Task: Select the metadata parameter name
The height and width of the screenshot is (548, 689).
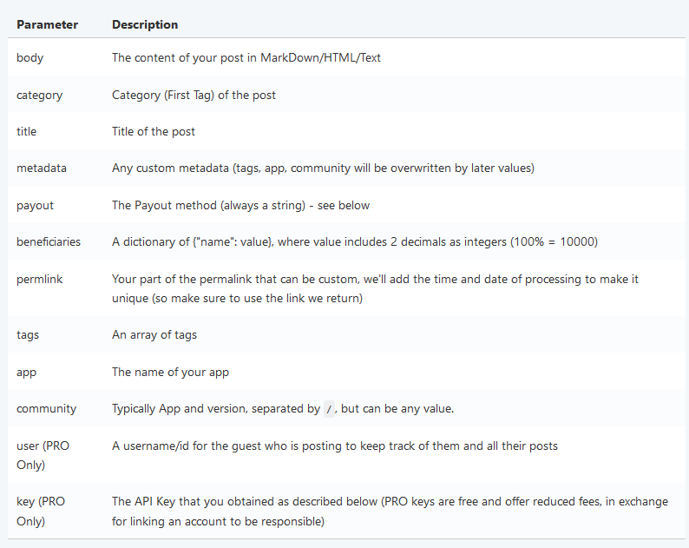Action: (42, 168)
